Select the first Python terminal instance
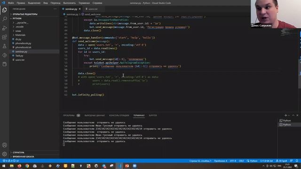The width and height of the screenshot is (301, 169). 289,121
